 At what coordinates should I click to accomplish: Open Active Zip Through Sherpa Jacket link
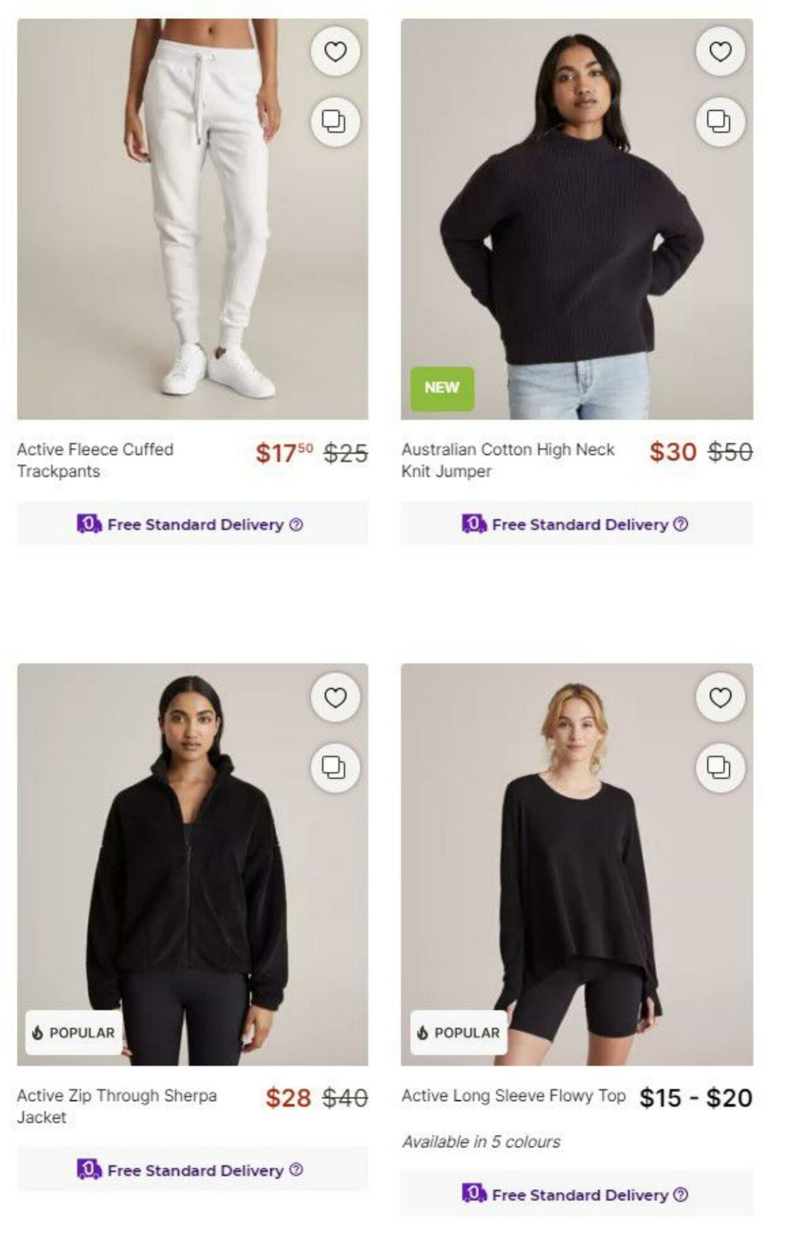pos(116,1106)
